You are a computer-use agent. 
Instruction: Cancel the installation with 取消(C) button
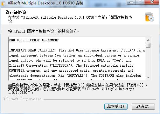143,106
